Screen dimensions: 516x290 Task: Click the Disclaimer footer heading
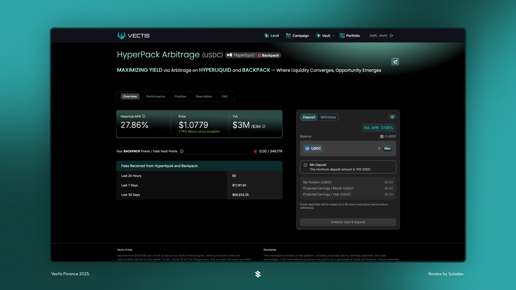[270, 250]
